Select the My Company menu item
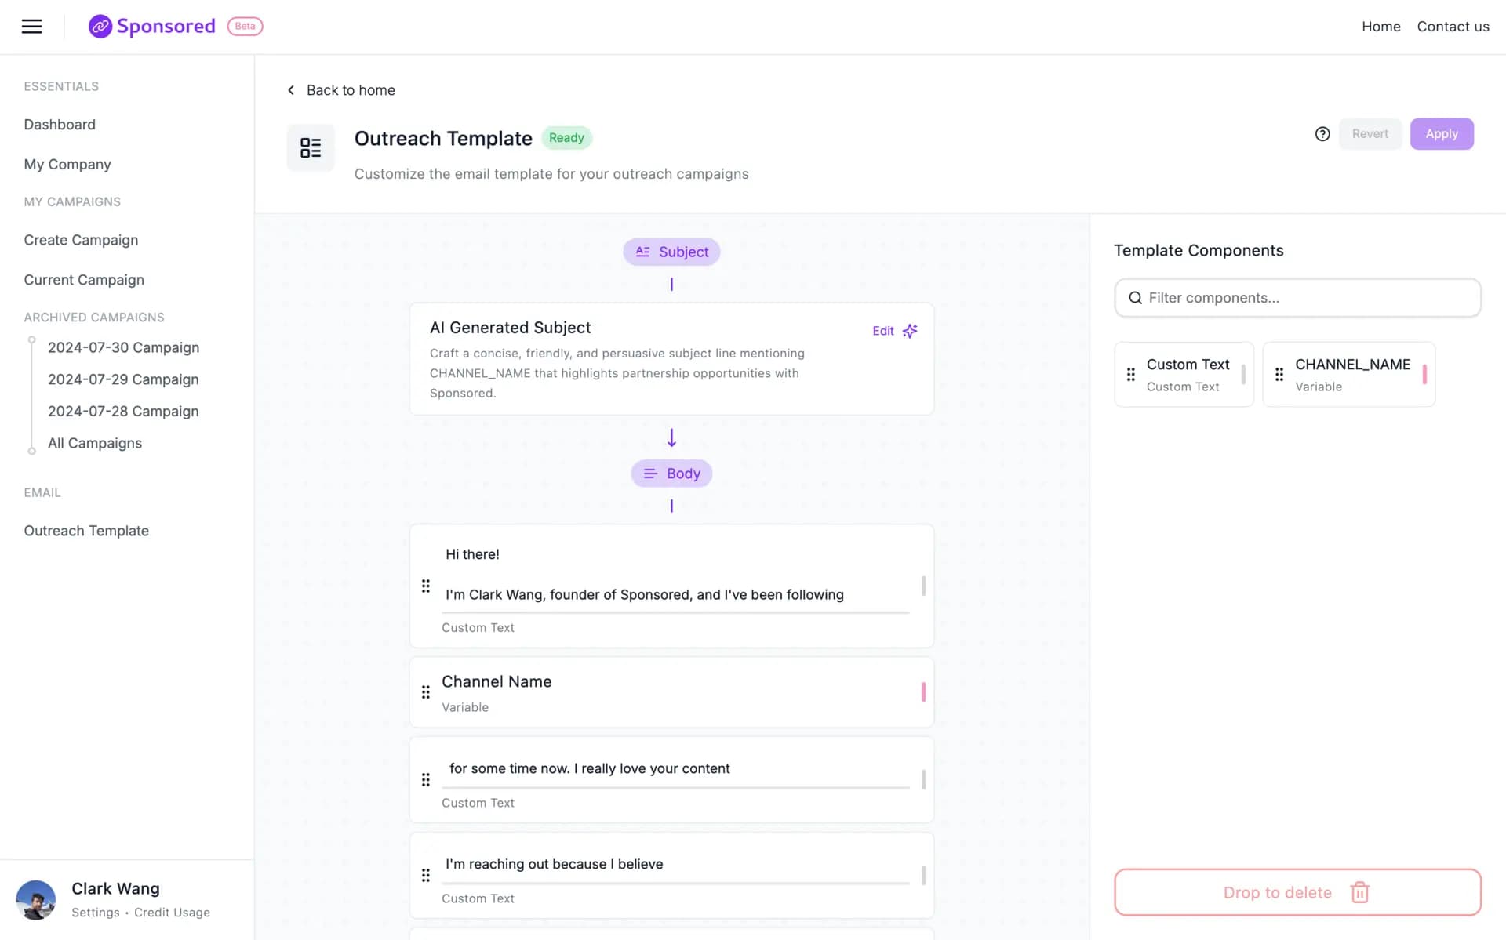 click(67, 164)
